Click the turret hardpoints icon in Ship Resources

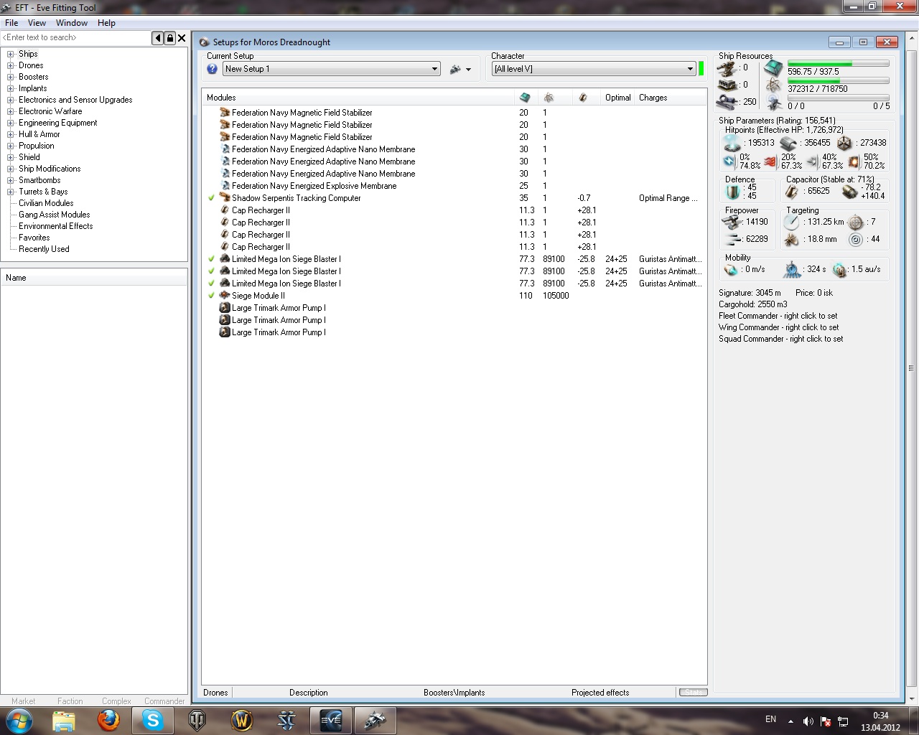tap(727, 68)
